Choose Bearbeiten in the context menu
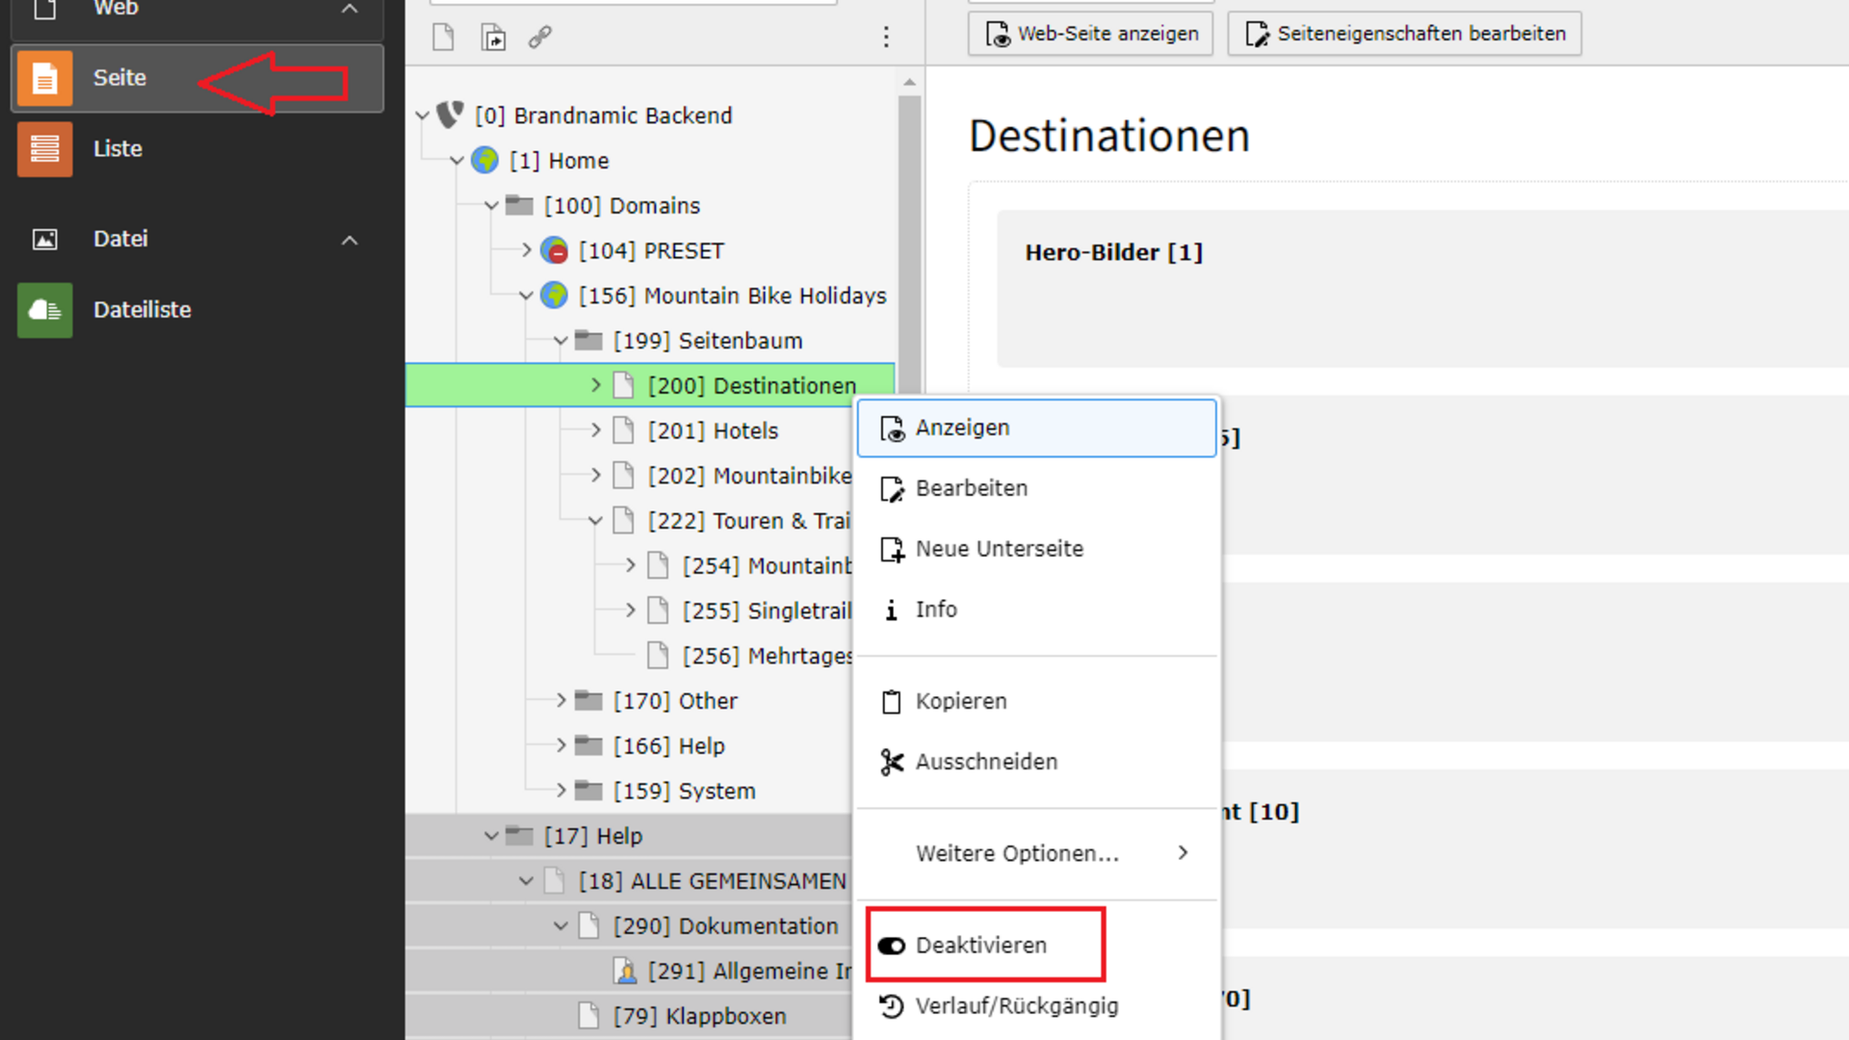 point(971,488)
